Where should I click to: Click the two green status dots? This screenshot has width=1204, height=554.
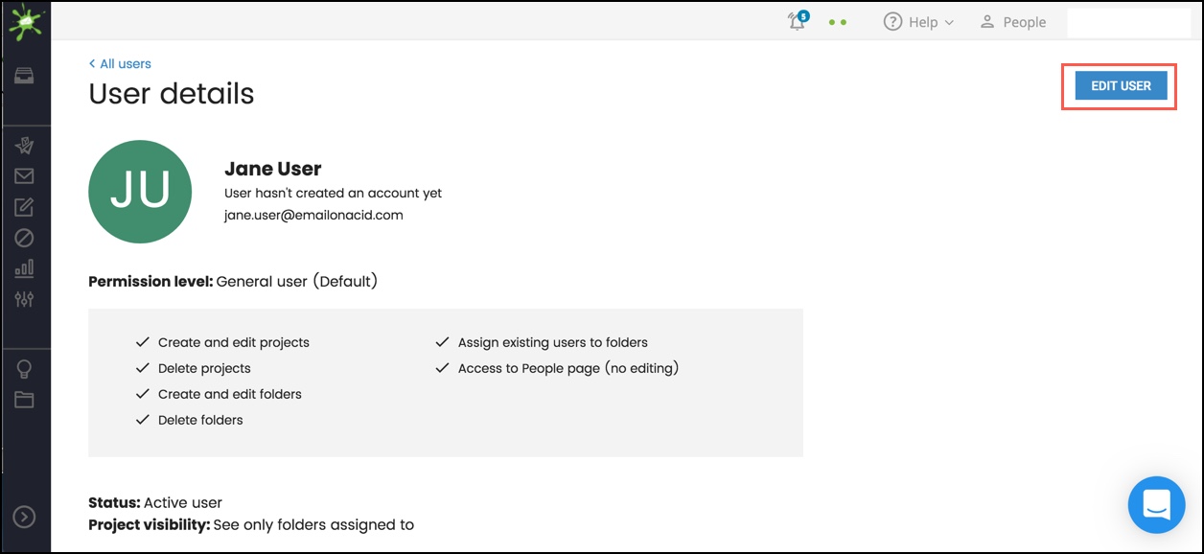[838, 22]
